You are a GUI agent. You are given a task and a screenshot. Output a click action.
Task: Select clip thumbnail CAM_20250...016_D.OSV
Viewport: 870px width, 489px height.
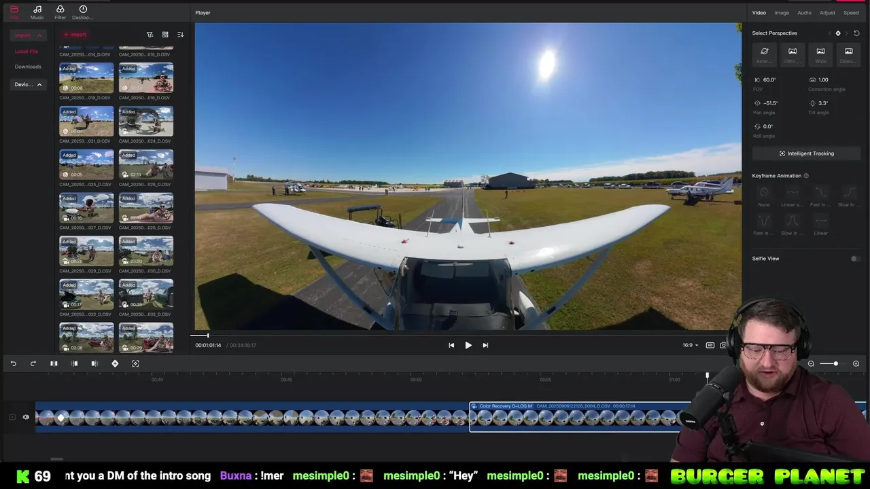(x=146, y=78)
